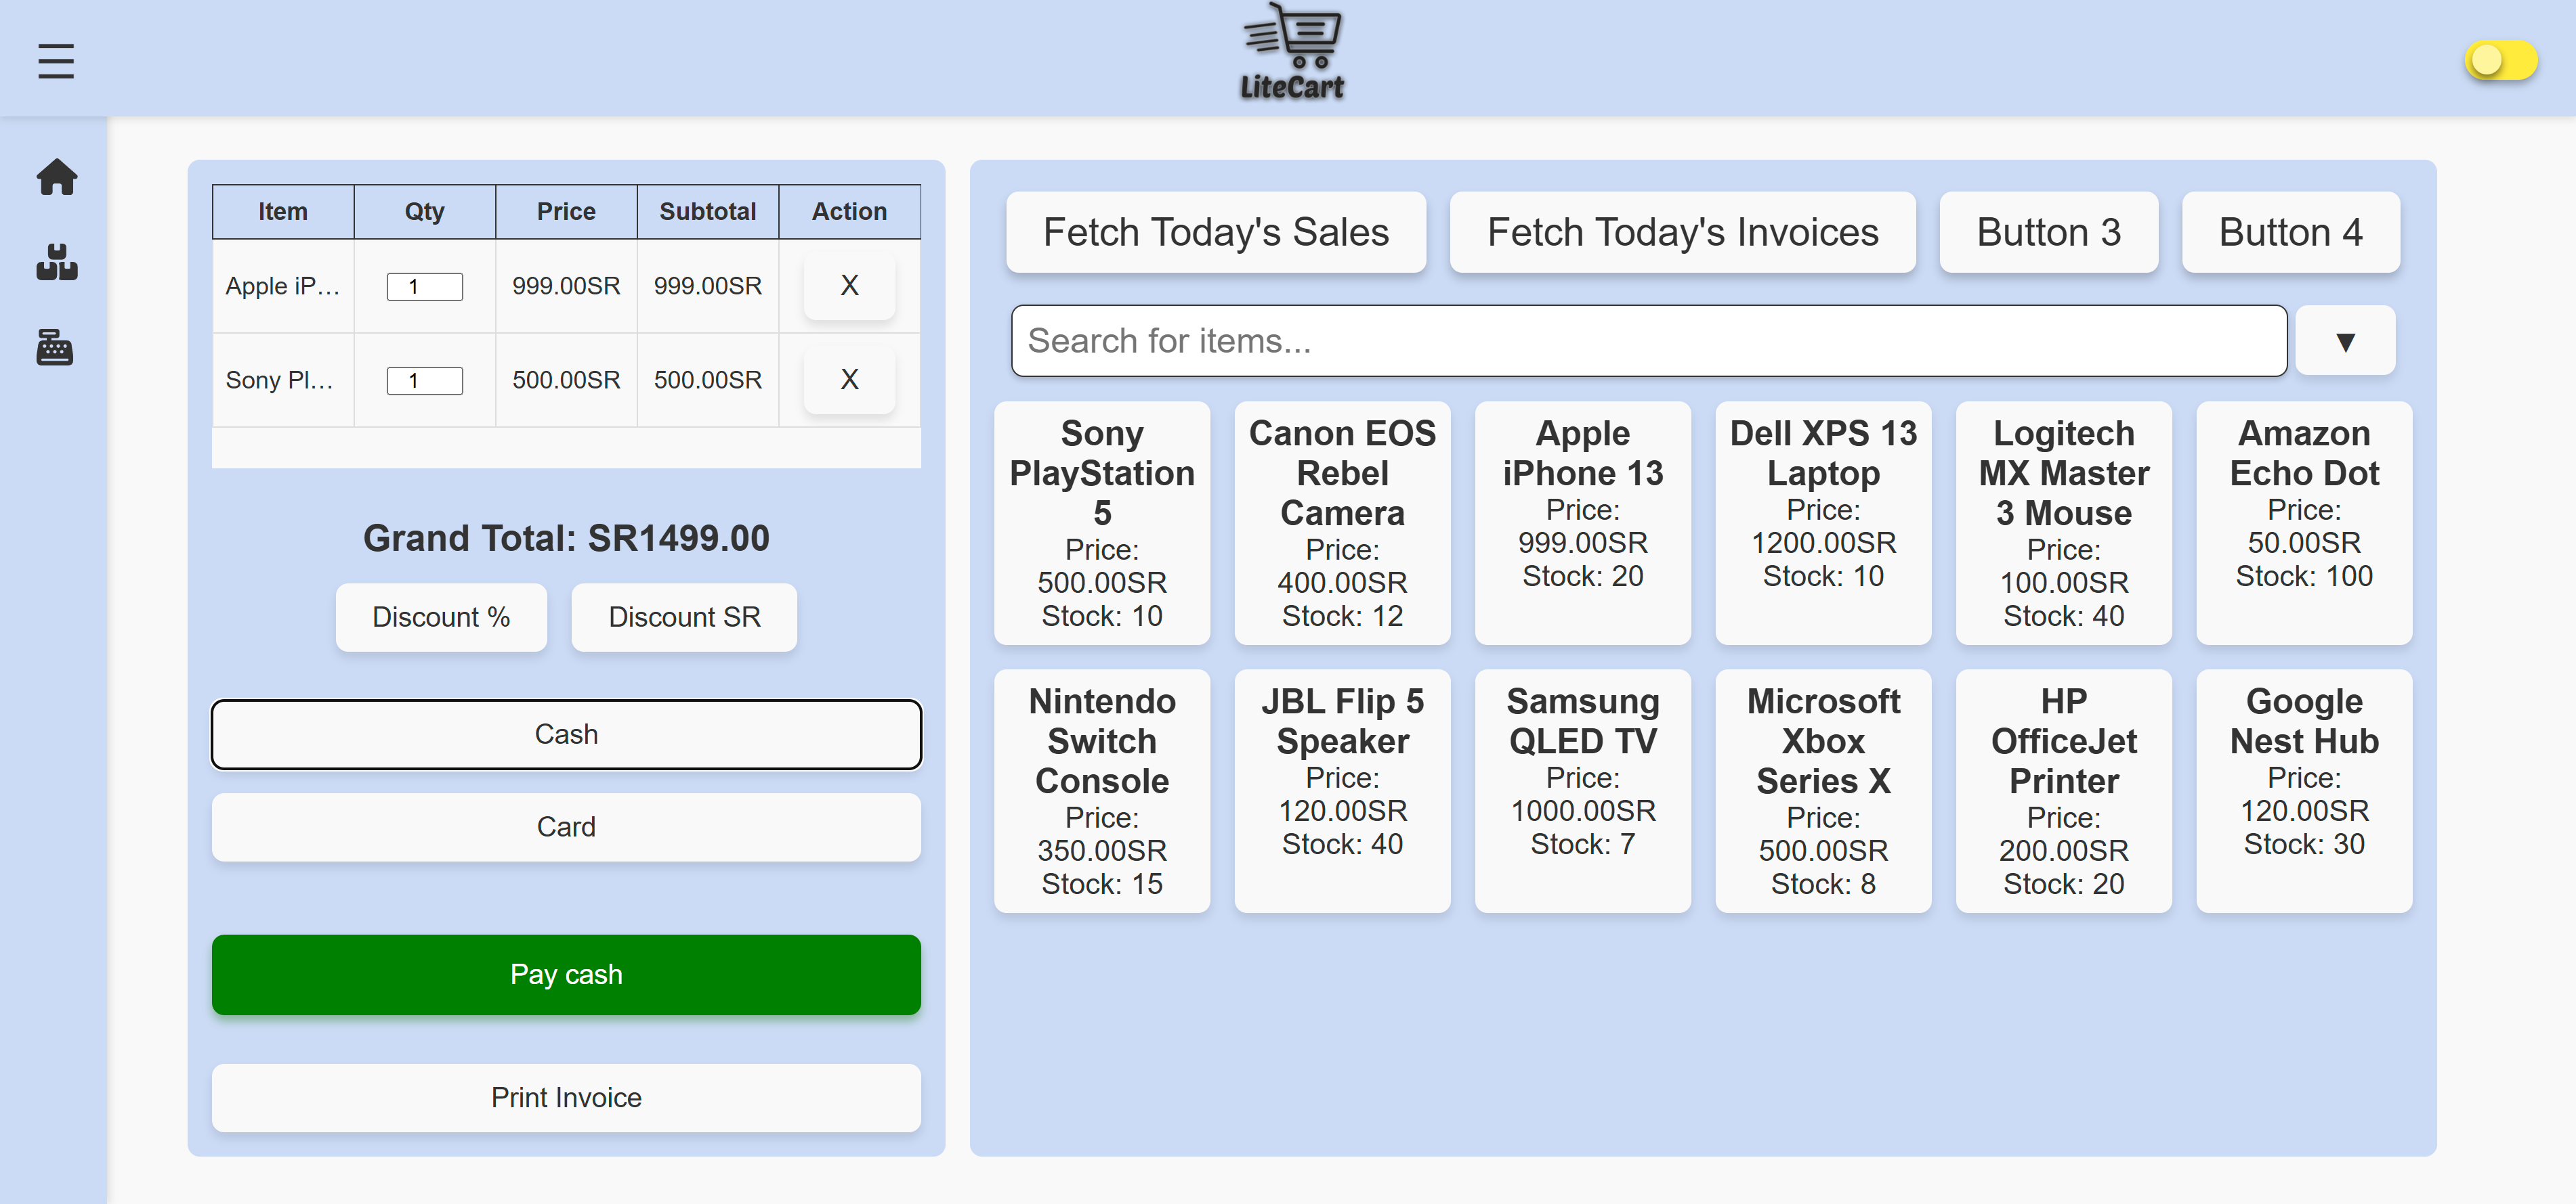Click the Item column header
The height and width of the screenshot is (1204, 2576).
pos(283,212)
